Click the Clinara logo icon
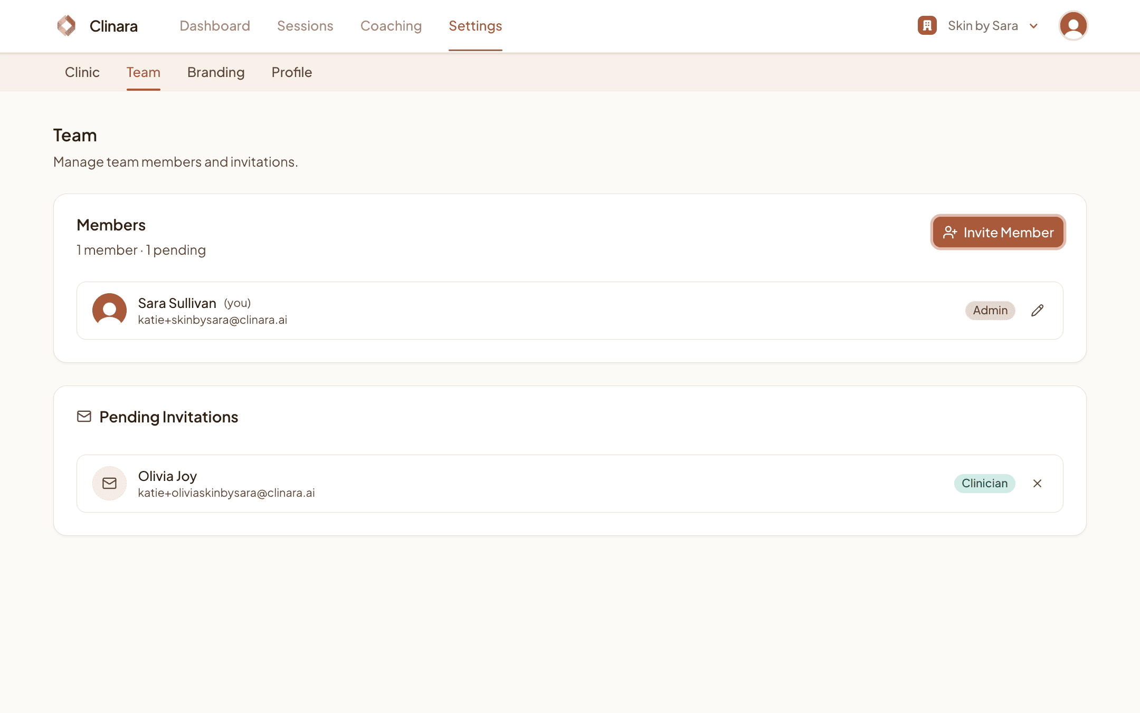 (x=66, y=25)
